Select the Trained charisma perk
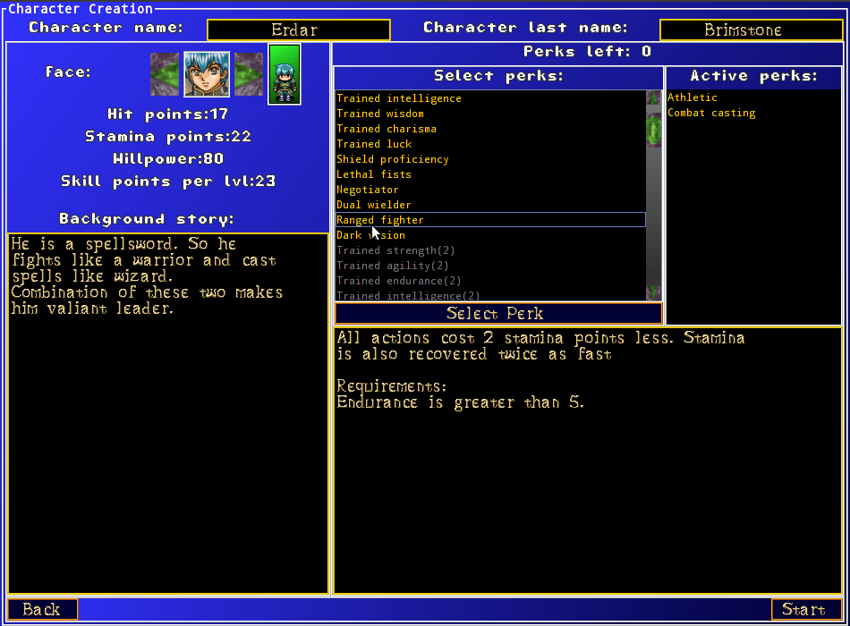 click(490, 129)
